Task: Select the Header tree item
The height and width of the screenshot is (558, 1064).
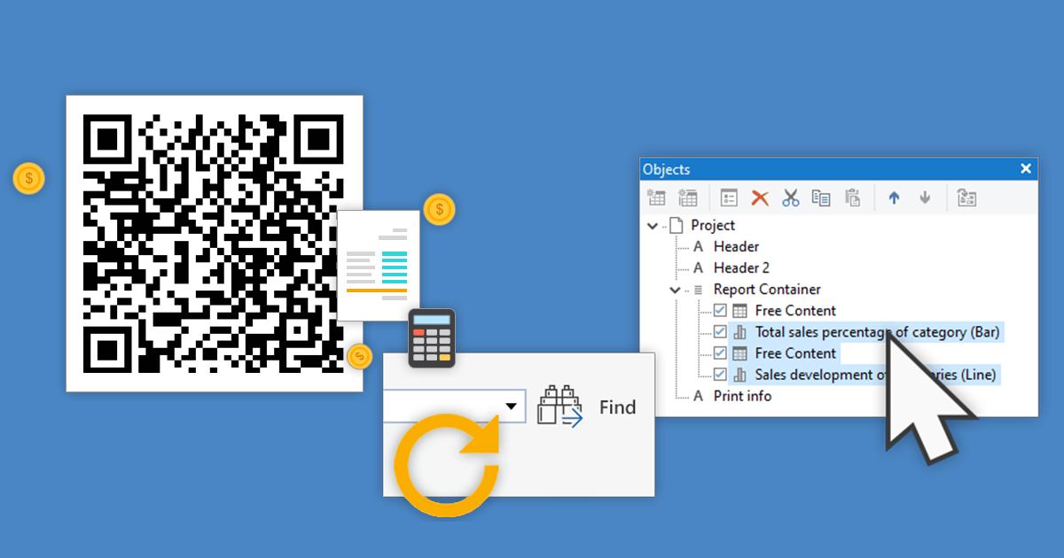Action: click(736, 247)
